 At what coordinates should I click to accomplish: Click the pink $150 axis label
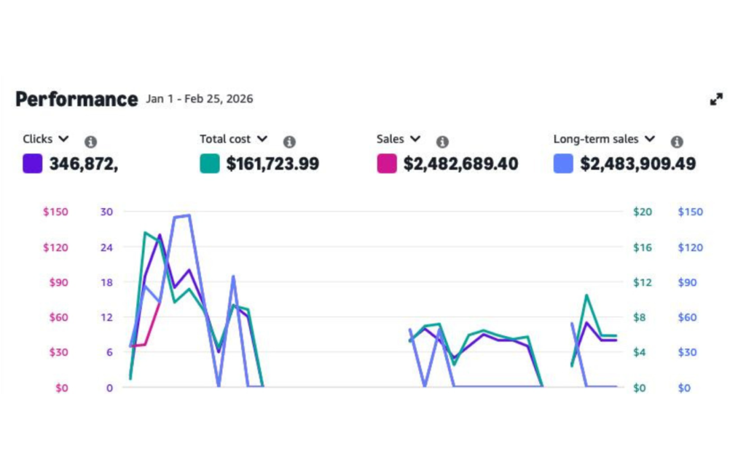(55, 212)
